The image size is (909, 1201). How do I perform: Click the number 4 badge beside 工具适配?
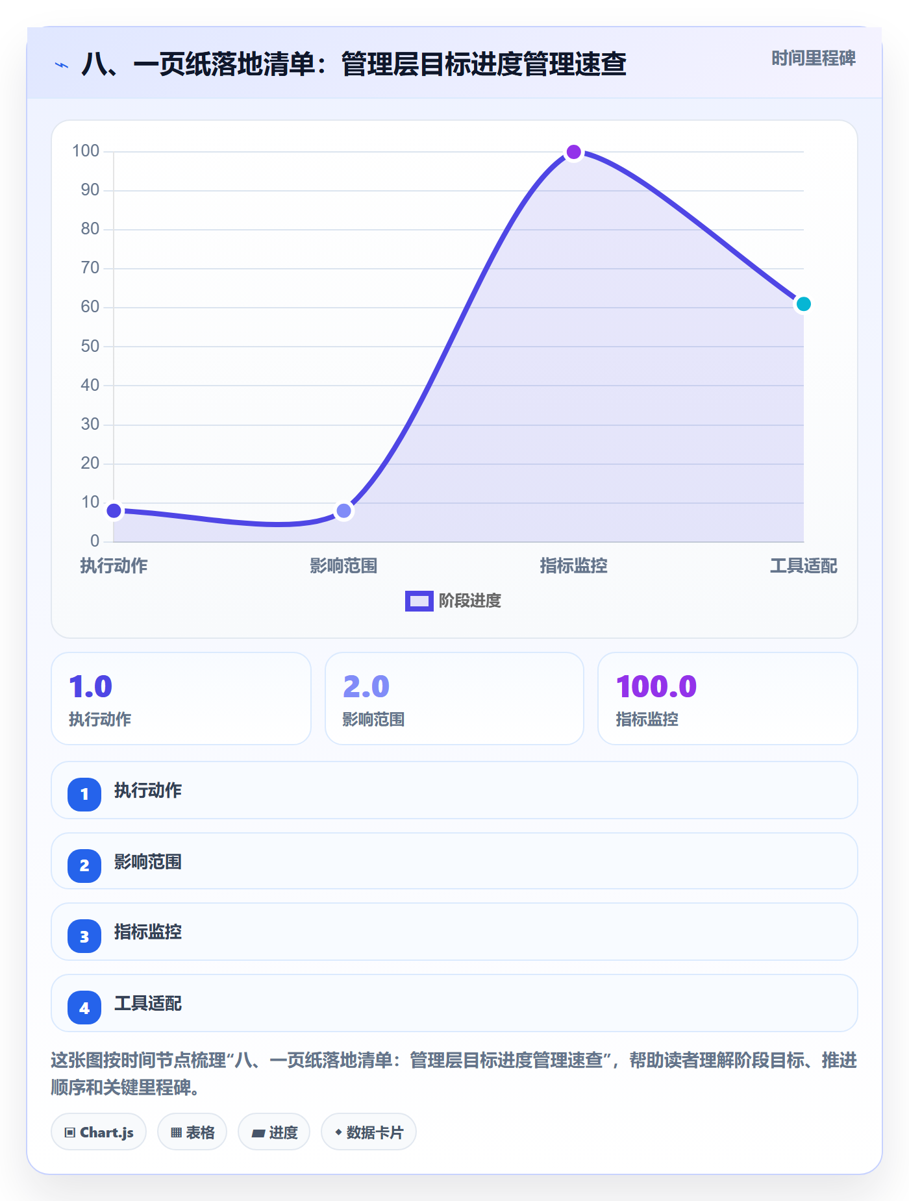tap(84, 1008)
